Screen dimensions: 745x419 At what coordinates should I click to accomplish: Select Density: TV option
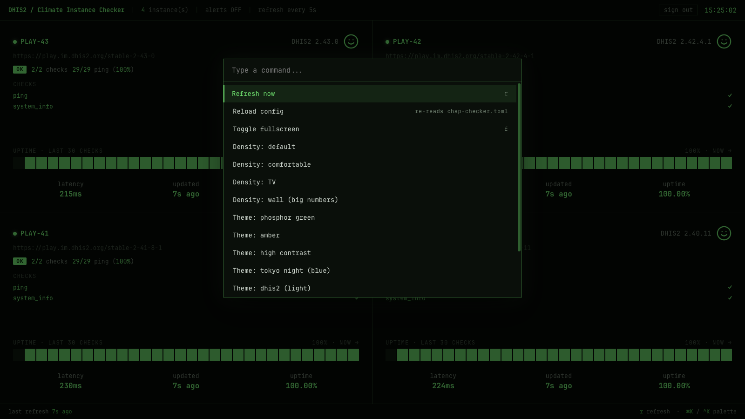pyautogui.click(x=370, y=182)
